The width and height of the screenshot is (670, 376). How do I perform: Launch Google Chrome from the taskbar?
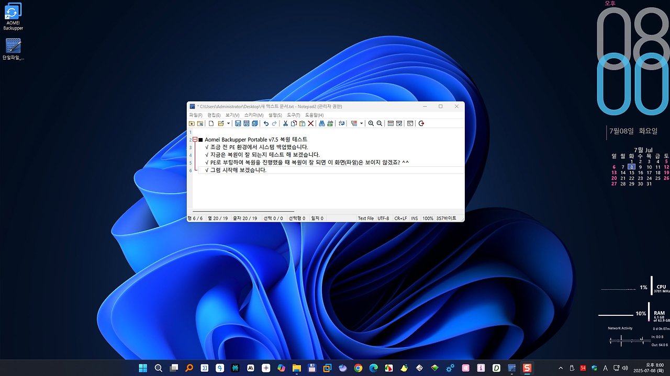click(358, 368)
